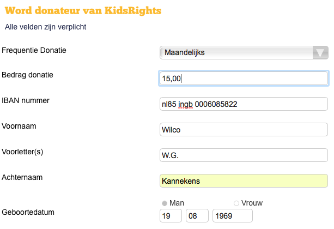The width and height of the screenshot is (334, 229).
Task: Click the arrow on the Maandelijks dropdown
Action: (x=321, y=52)
